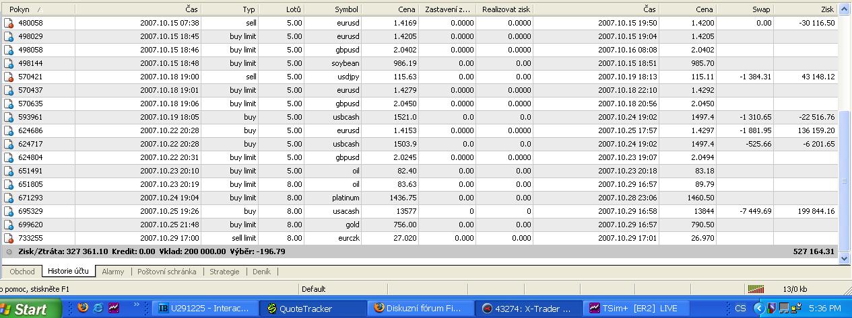The height and width of the screenshot is (318, 852).
Task: Sort by the Zastavení z... column header
Action: (x=448, y=9)
